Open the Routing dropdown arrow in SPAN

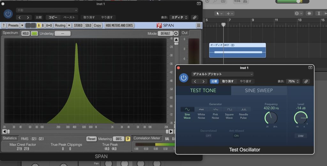pyautogui.click(x=69, y=25)
